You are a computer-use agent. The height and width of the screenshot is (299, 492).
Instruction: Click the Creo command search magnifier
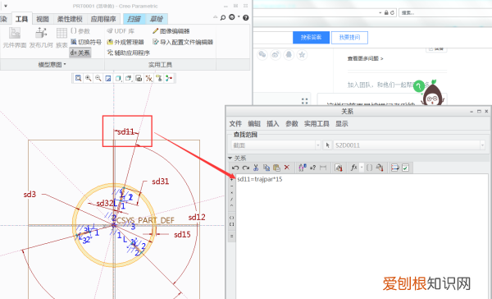point(223,17)
